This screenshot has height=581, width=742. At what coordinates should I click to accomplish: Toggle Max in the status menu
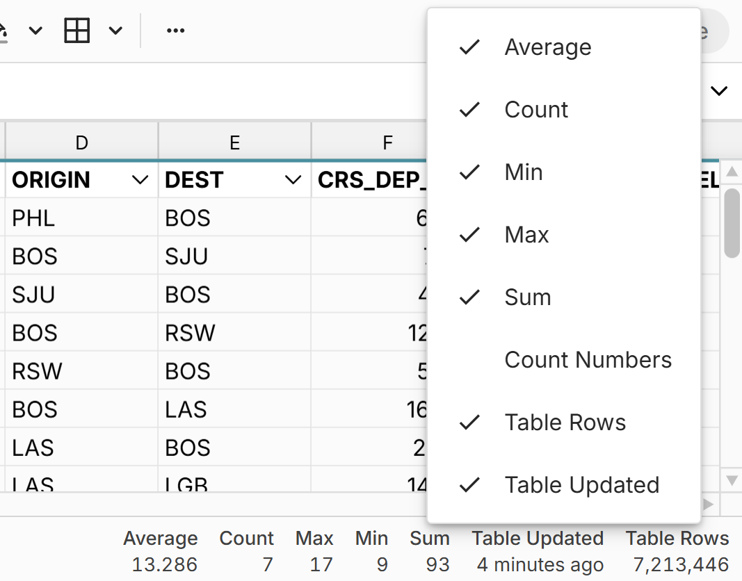point(526,235)
